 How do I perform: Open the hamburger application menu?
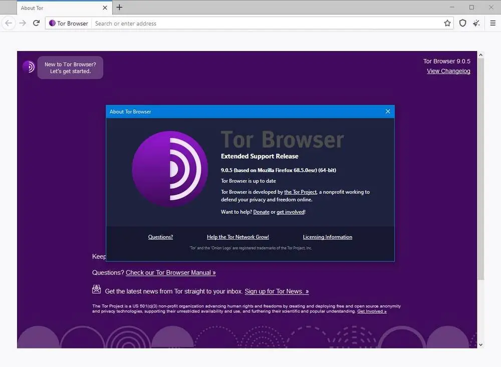(x=492, y=23)
